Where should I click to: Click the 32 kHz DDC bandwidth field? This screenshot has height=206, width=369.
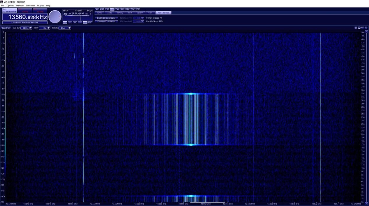[x=25, y=28]
